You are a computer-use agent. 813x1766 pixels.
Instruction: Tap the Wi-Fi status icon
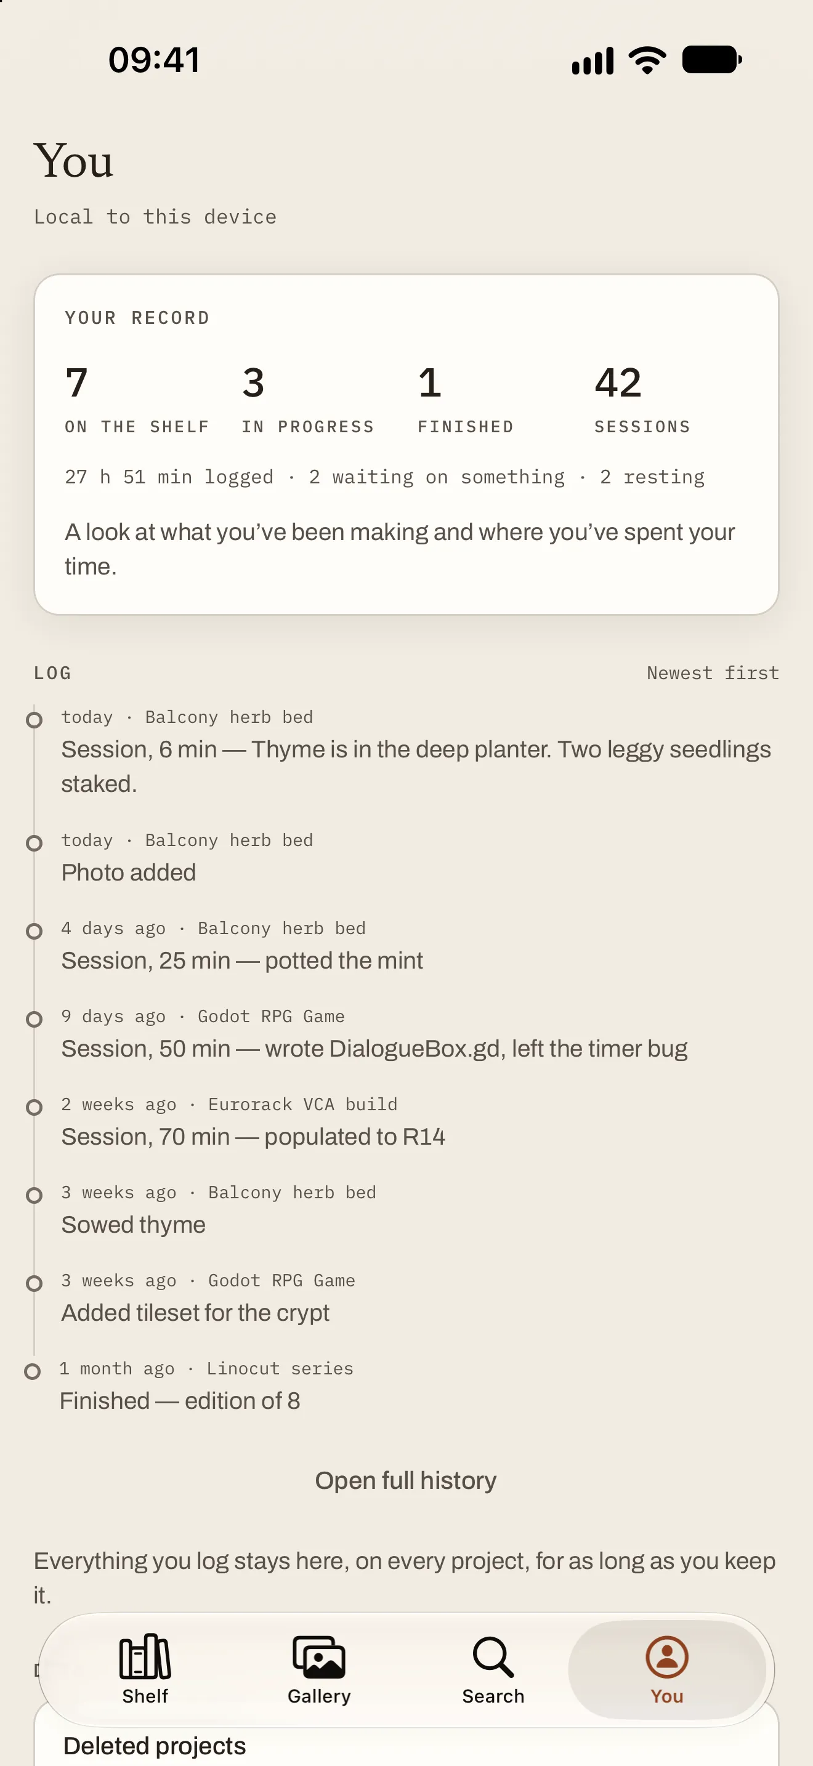tap(647, 60)
